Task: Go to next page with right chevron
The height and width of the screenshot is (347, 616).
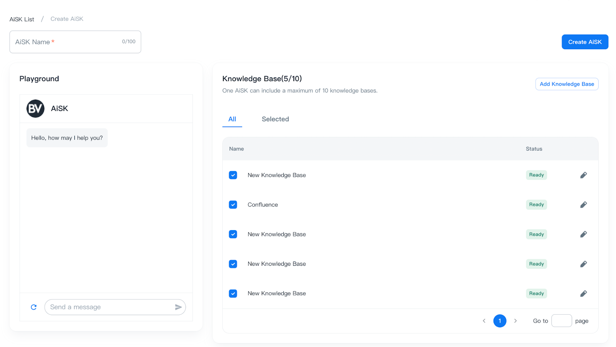Action: point(516,321)
